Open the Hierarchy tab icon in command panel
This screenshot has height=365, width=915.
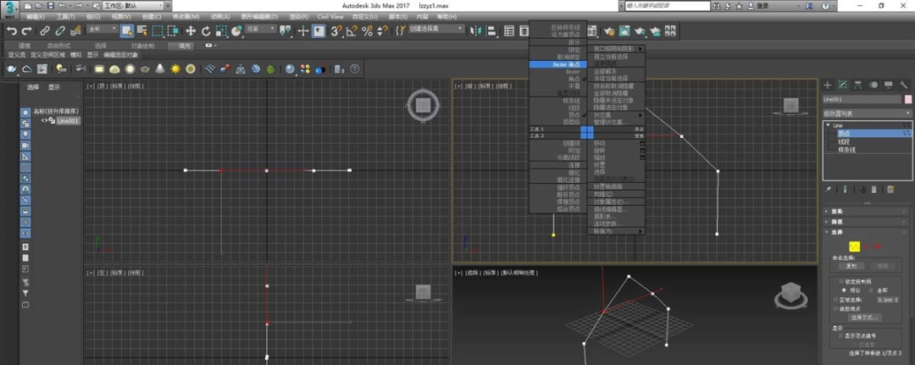[857, 86]
